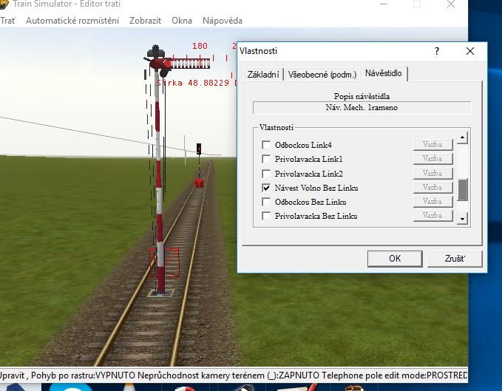Open the Zobrazit menu

pyautogui.click(x=145, y=21)
